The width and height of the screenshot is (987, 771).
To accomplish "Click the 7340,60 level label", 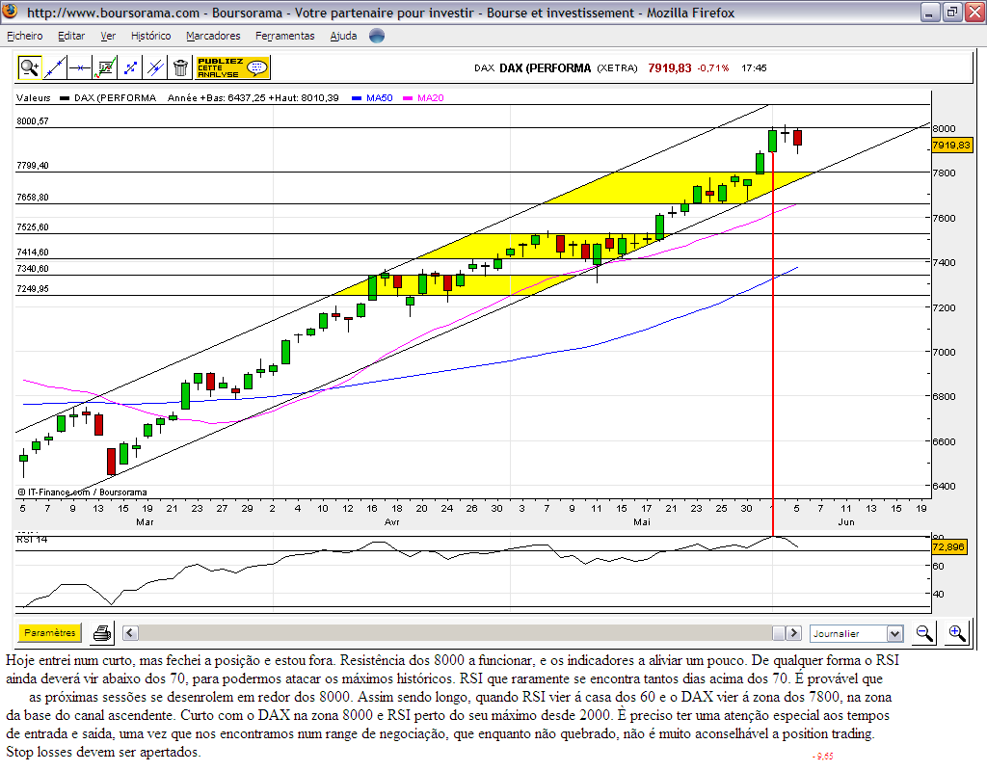I will [x=33, y=269].
